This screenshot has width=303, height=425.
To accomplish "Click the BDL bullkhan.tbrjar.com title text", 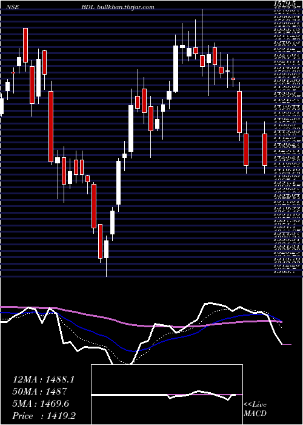I will pos(118,7).
